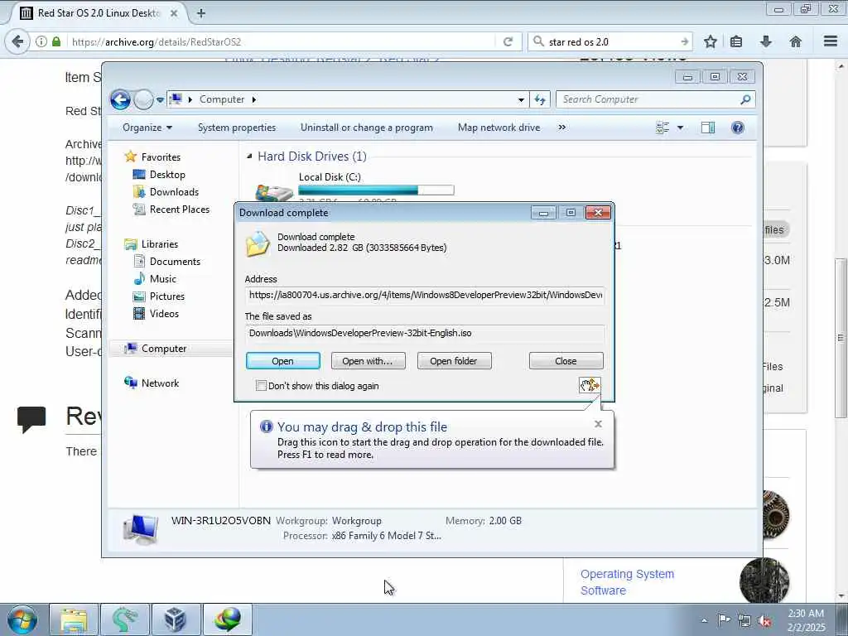Select Local Disk (C:) usage bar
This screenshot has height=636, width=848.
[x=377, y=190]
